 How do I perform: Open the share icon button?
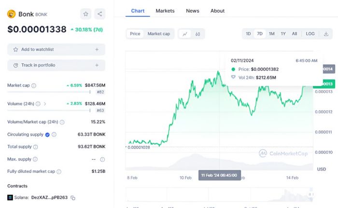[x=99, y=14]
